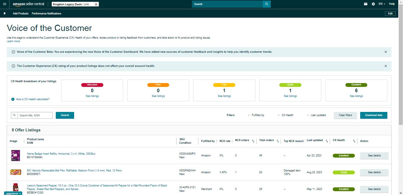The height and width of the screenshot is (195, 403).
Task: Click the ASIN B0147G8A9K text
Action: coord(35,157)
